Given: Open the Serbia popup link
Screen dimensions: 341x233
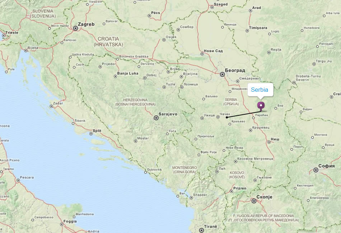Looking at the screenshot, I should pyautogui.click(x=260, y=90).
